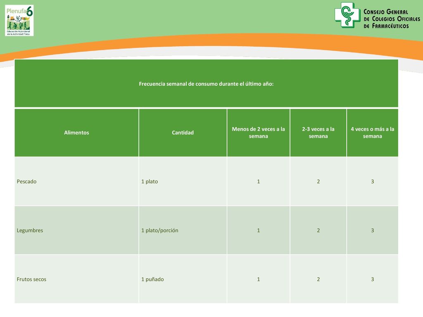Choose score 2 in the Frutos secos row
423x317 pixels.
[x=318, y=279]
